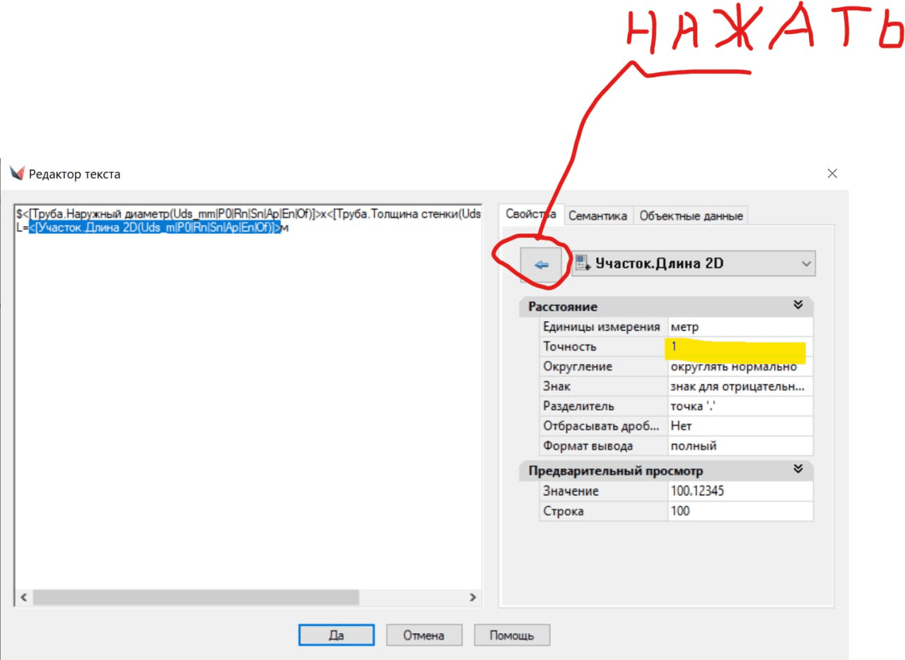Click the right arrow of horizontal scrollbar
Screen dimensions: 905x660
473,597
